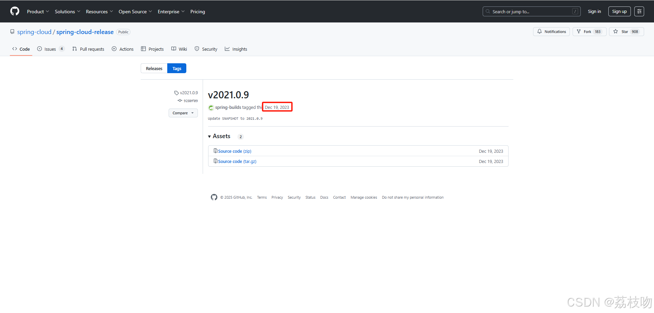Click the search magnifier icon
The height and width of the screenshot is (313, 654).
pyautogui.click(x=488, y=12)
